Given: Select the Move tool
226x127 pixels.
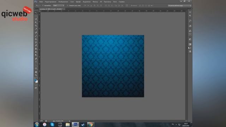Looking at the screenshot, I should 36,13.
